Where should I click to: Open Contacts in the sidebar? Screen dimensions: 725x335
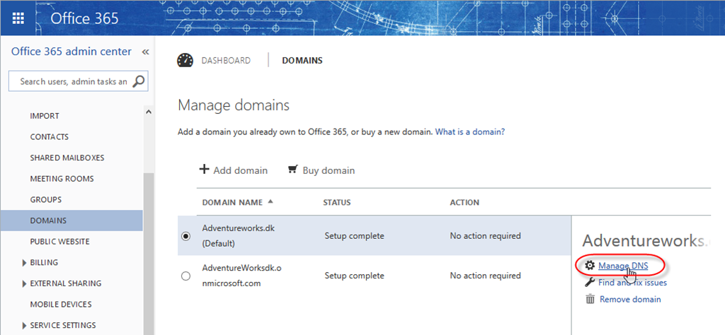pyautogui.click(x=49, y=137)
